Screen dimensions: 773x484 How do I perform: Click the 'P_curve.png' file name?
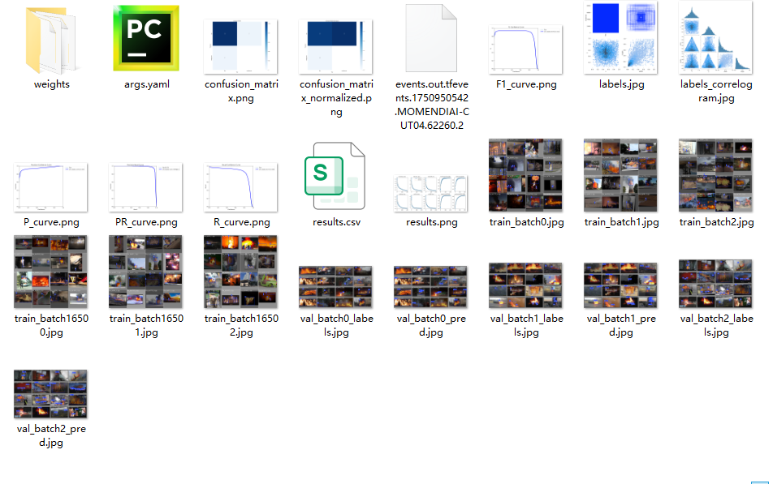(x=51, y=222)
